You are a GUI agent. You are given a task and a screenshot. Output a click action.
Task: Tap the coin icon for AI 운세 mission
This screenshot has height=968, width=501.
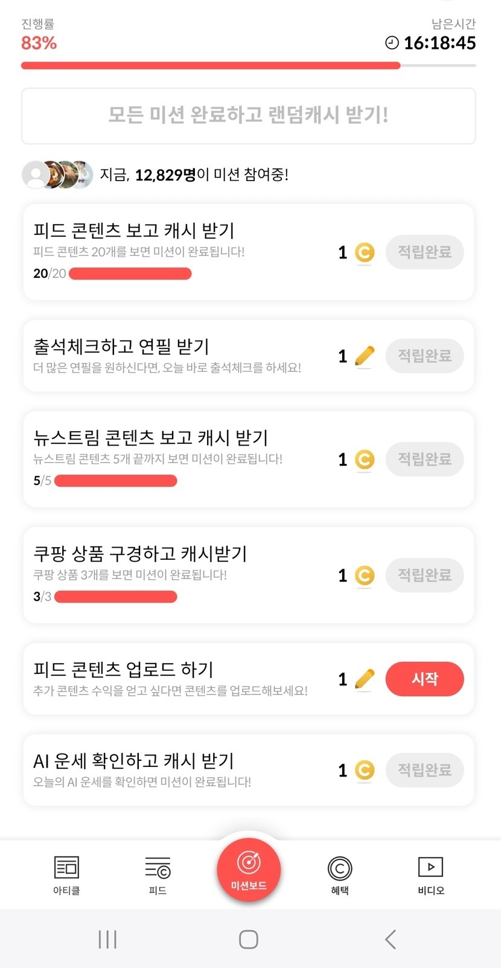point(364,771)
